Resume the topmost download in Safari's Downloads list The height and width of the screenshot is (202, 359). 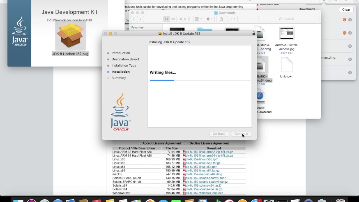pos(344,20)
